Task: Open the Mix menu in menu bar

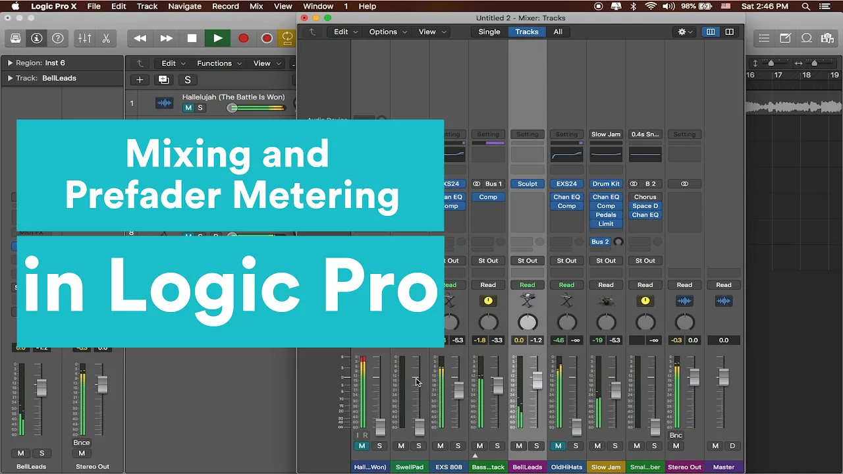Action: tap(256, 6)
